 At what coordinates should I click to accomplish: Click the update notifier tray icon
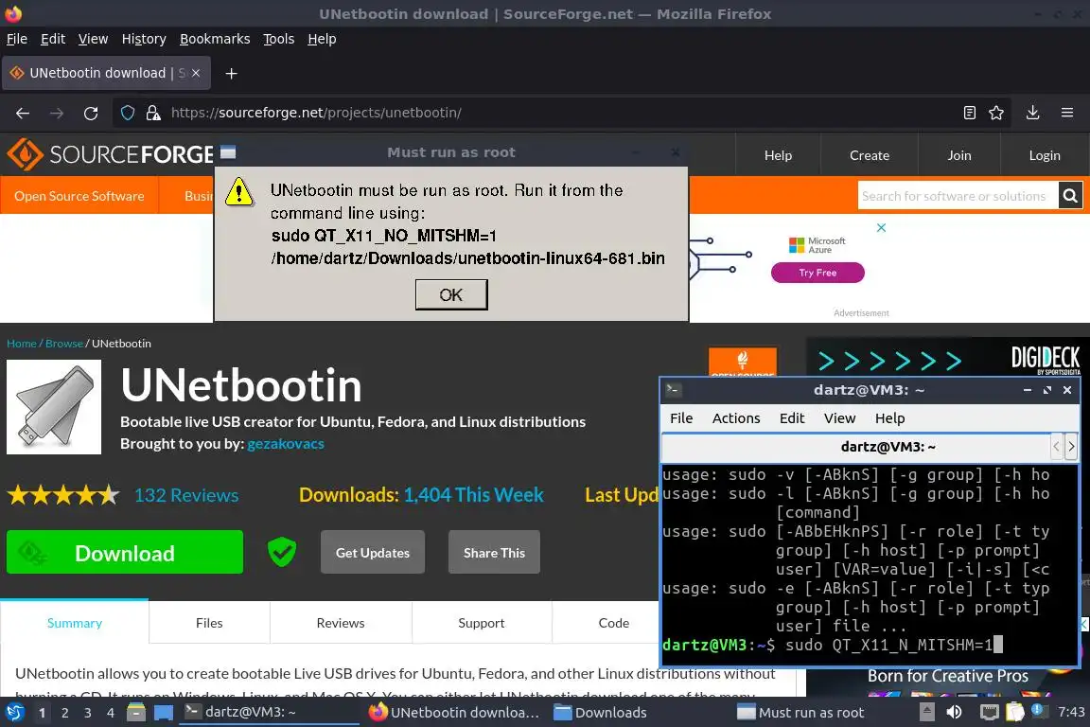pyautogui.click(x=1038, y=710)
